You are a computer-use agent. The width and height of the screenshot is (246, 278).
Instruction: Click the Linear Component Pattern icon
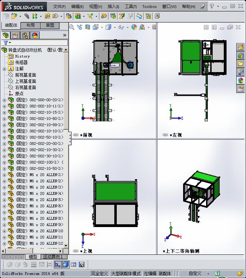35,16
